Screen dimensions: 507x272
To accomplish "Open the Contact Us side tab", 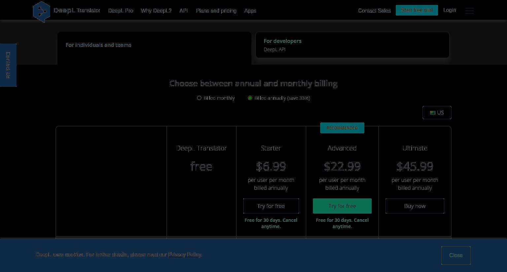I will point(8,65).
